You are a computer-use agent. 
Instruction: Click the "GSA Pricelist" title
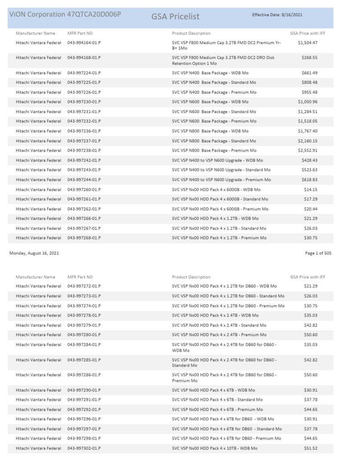click(x=175, y=16)
